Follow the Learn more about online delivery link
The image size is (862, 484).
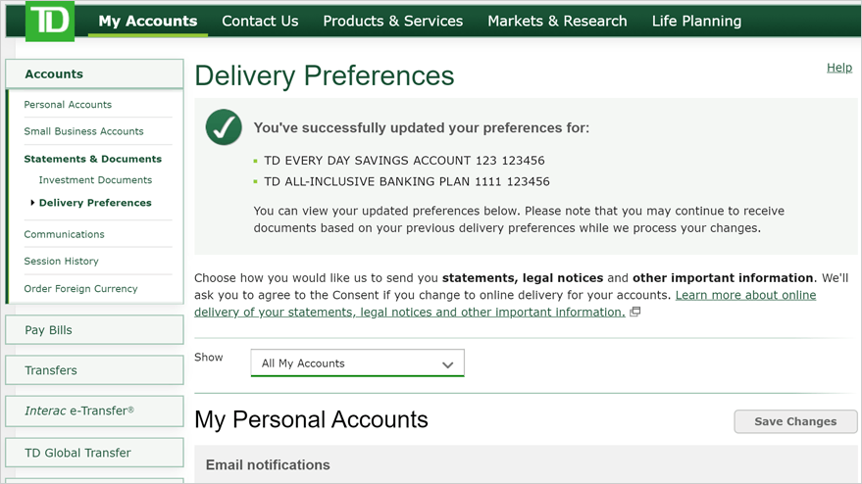(x=505, y=304)
